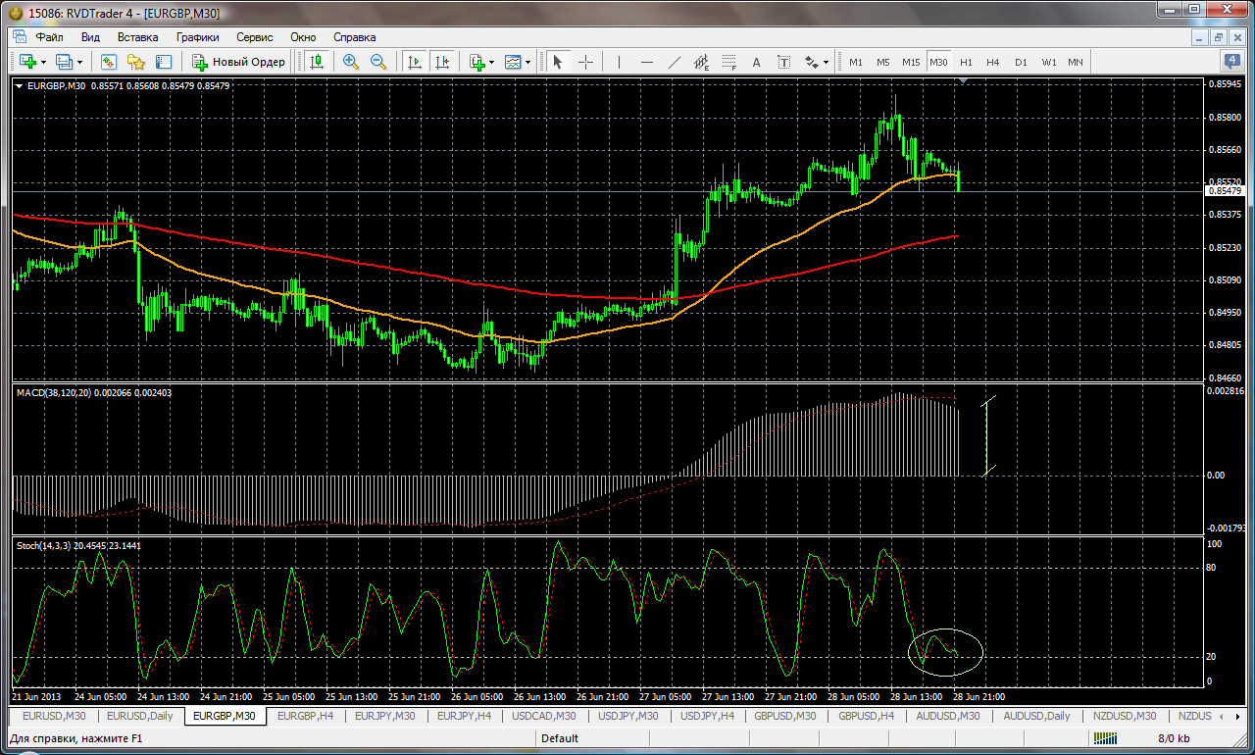Image resolution: width=1255 pixels, height=755 pixels.
Task: Open the chart templates icon
Action: pyautogui.click(x=513, y=62)
